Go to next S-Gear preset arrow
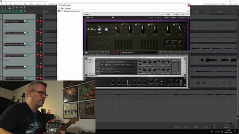The height and width of the screenshot is (134, 239). pyautogui.click(x=161, y=17)
